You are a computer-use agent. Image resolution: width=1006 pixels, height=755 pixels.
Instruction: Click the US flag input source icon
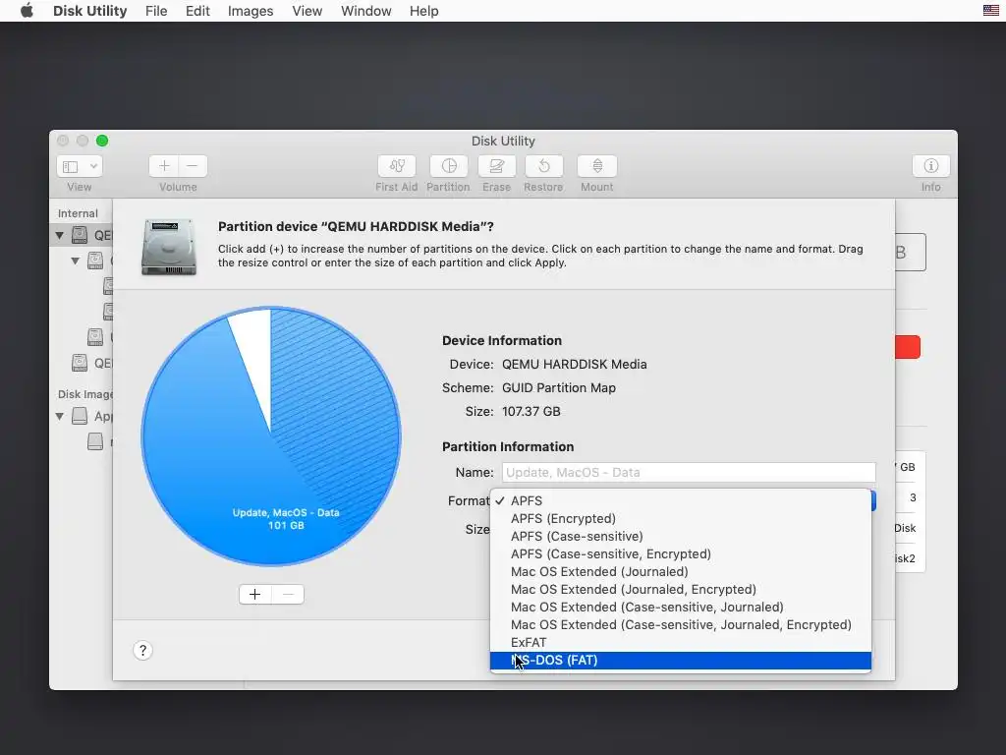pyautogui.click(x=990, y=10)
